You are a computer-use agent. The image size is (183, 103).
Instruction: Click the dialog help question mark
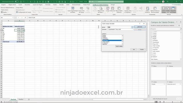[x=140, y=23]
